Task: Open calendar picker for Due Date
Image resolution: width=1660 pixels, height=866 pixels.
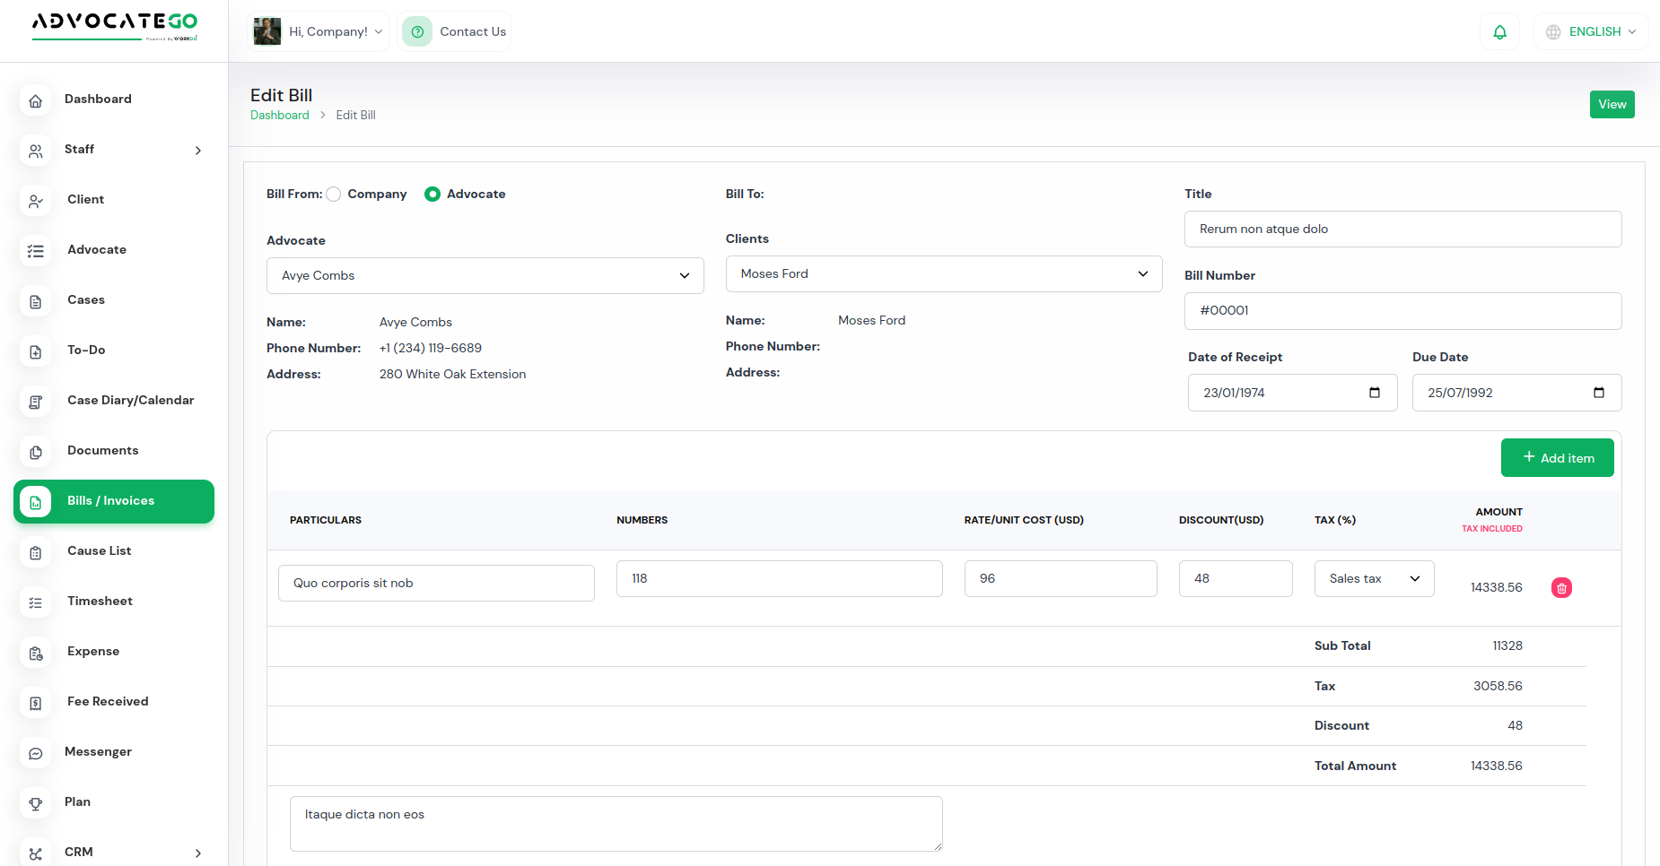Action: click(x=1598, y=393)
